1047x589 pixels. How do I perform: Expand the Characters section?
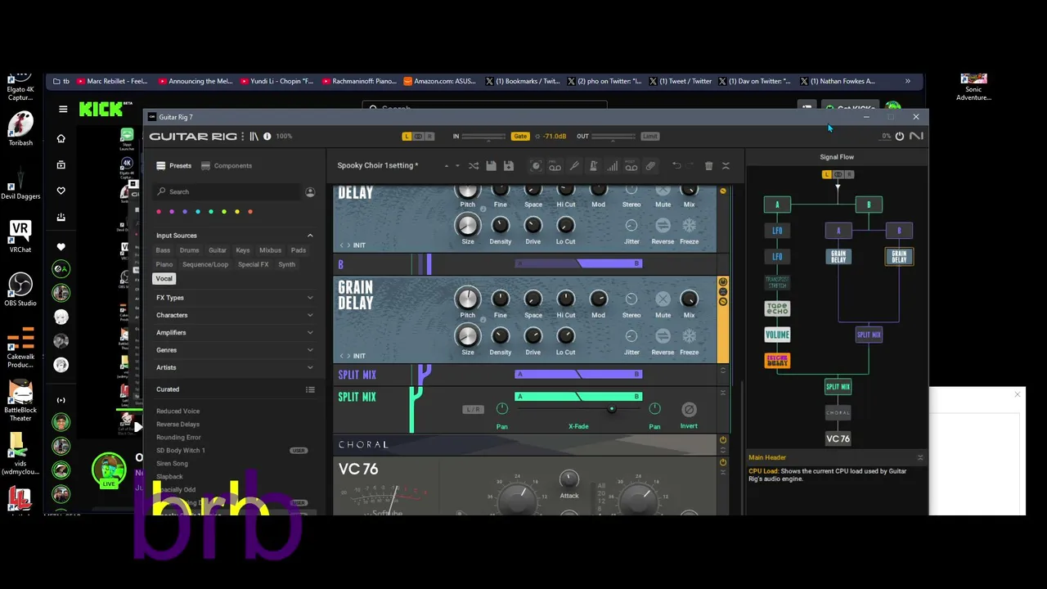[x=310, y=315]
